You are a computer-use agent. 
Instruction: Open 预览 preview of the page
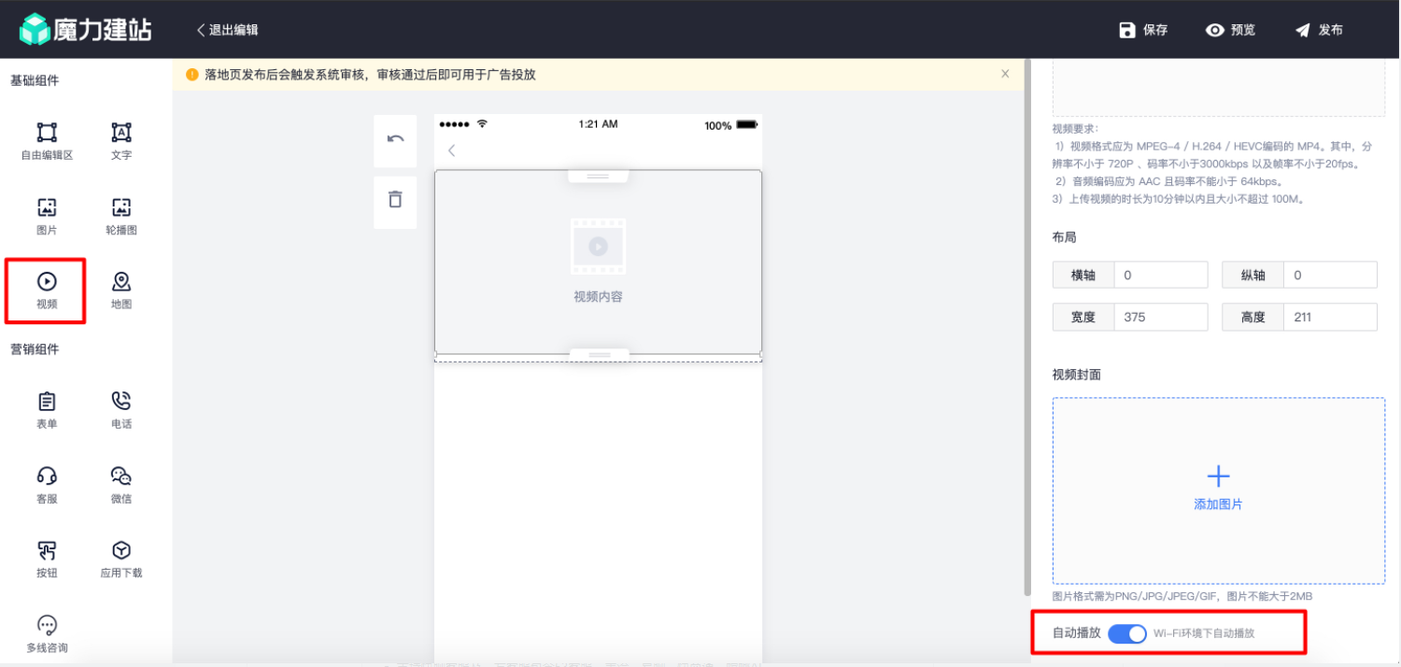click(1230, 30)
